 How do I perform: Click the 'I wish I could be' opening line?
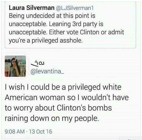coord(63,87)
